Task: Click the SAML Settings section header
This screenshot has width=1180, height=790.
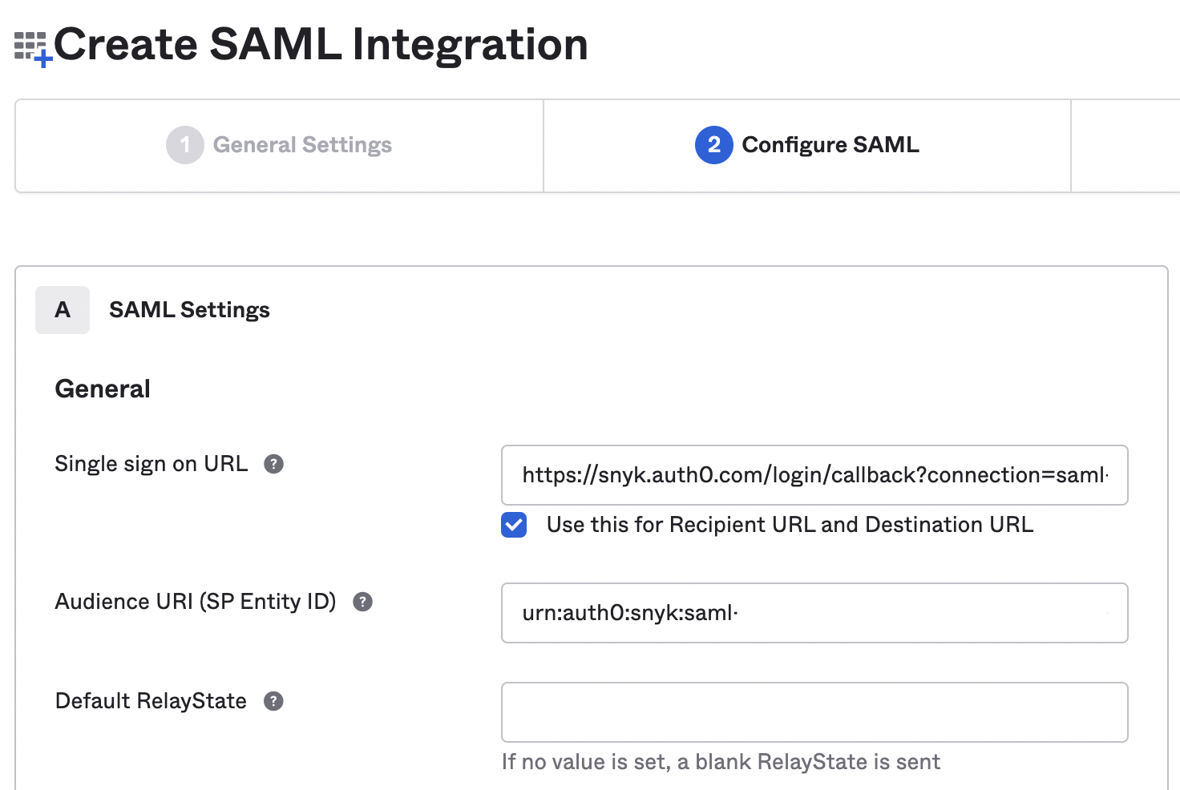Action: click(x=189, y=310)
